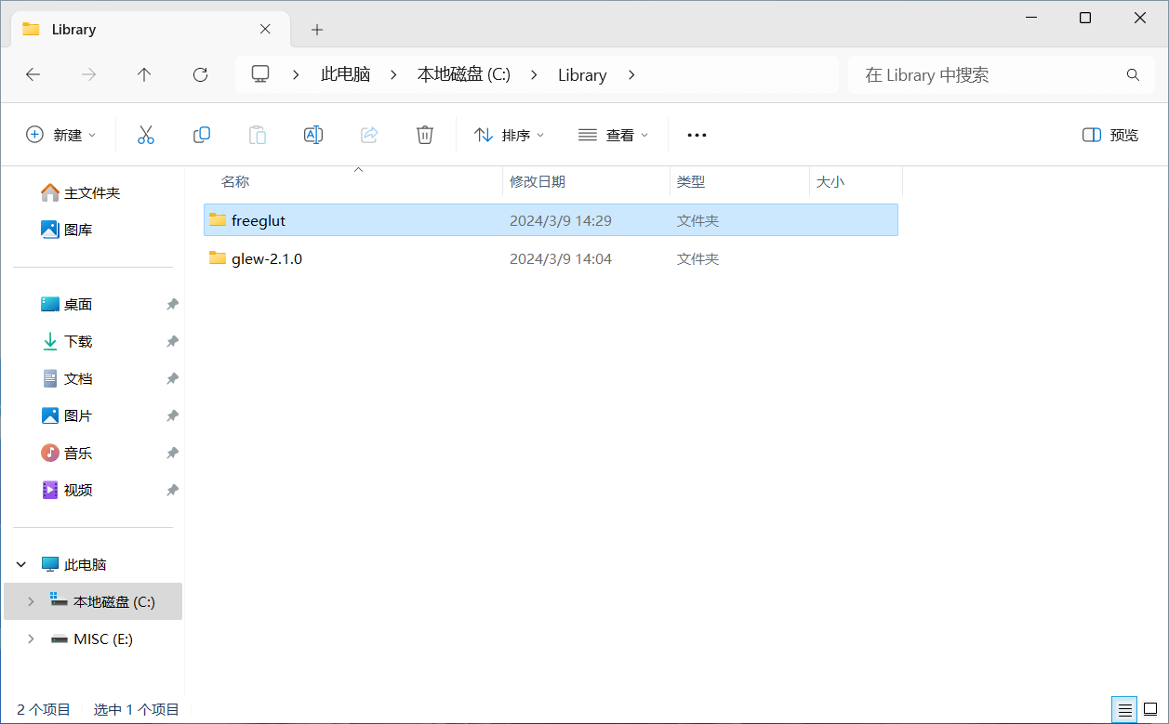Select 本地磁盘 (C:) in navigation pane
The image size is (1169, 724).
93,601
